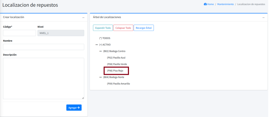Screen dimensions: 269x117
Task: Click the arrow icon on Agregar
Action: pos(78,108)
